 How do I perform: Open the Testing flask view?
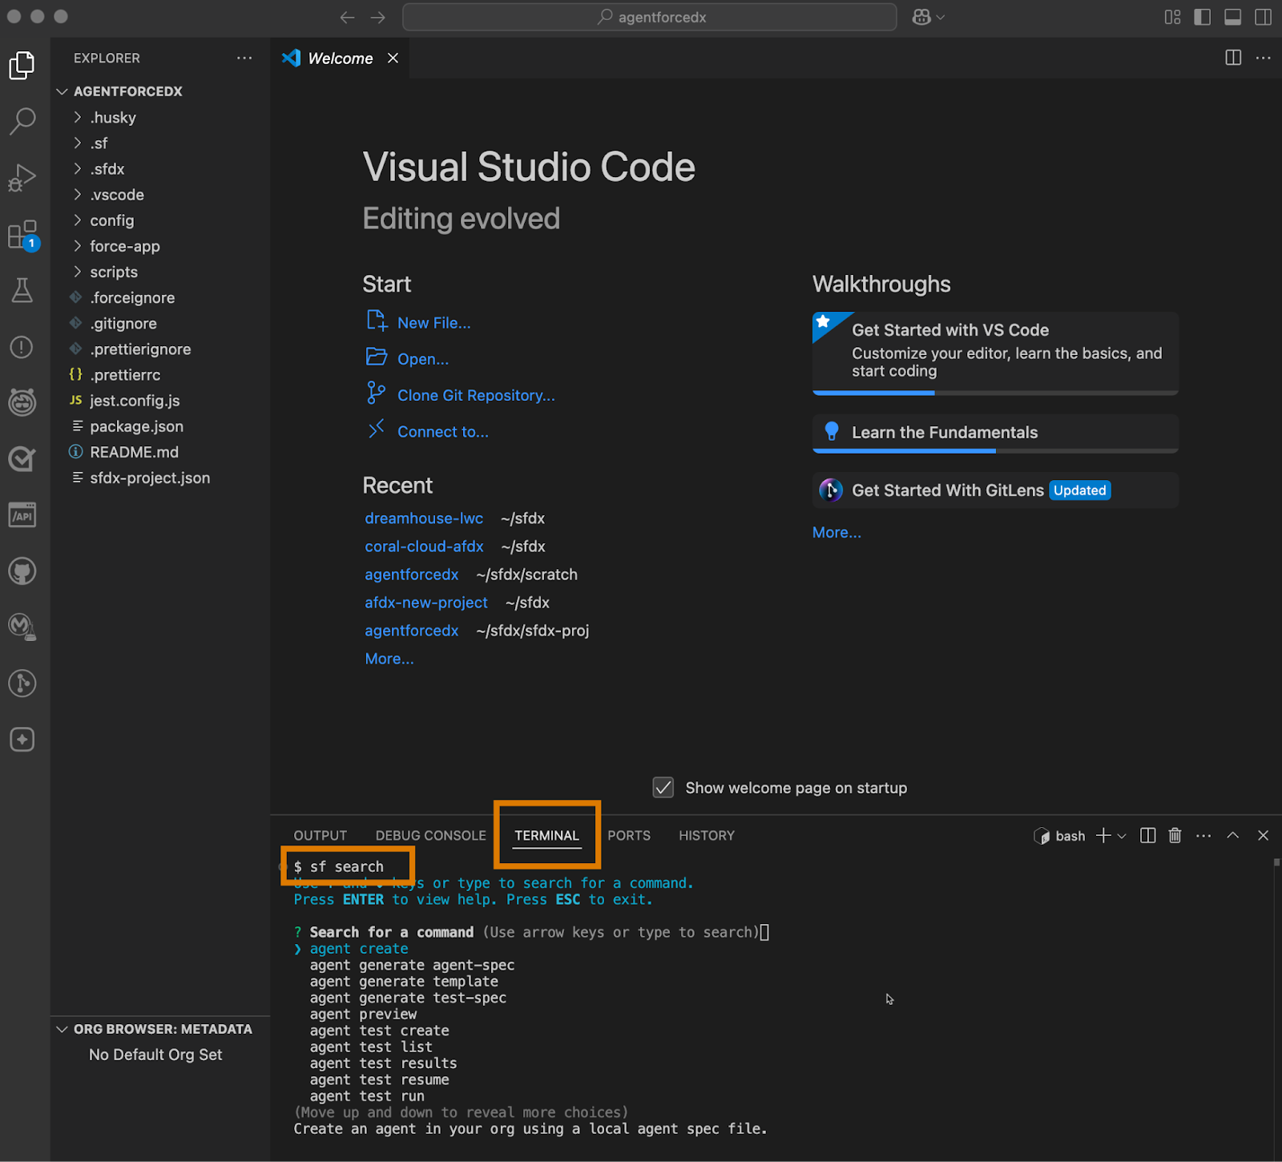pos(22,290)
